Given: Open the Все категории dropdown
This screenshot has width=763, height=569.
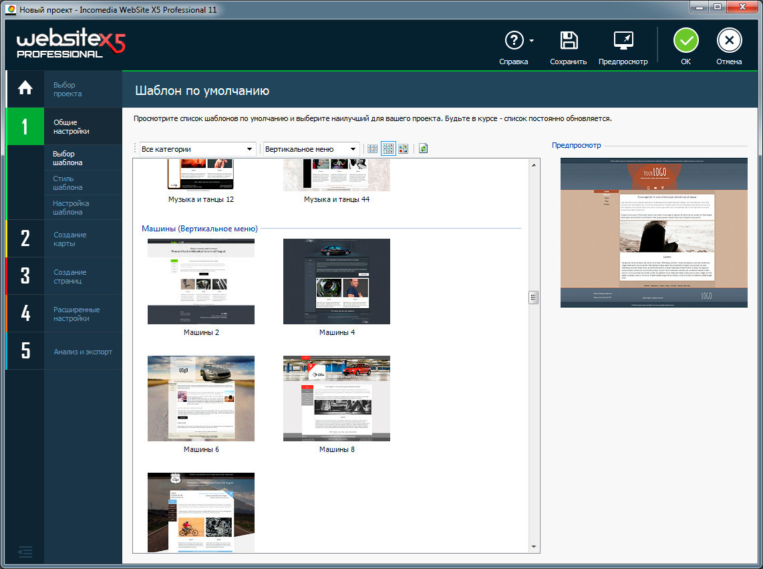Looking at the screenshot, I should (197, 148).
